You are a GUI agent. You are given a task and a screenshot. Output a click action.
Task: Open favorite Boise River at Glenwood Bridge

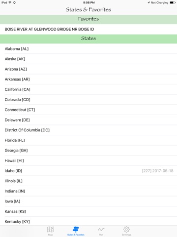pos(88,29)
